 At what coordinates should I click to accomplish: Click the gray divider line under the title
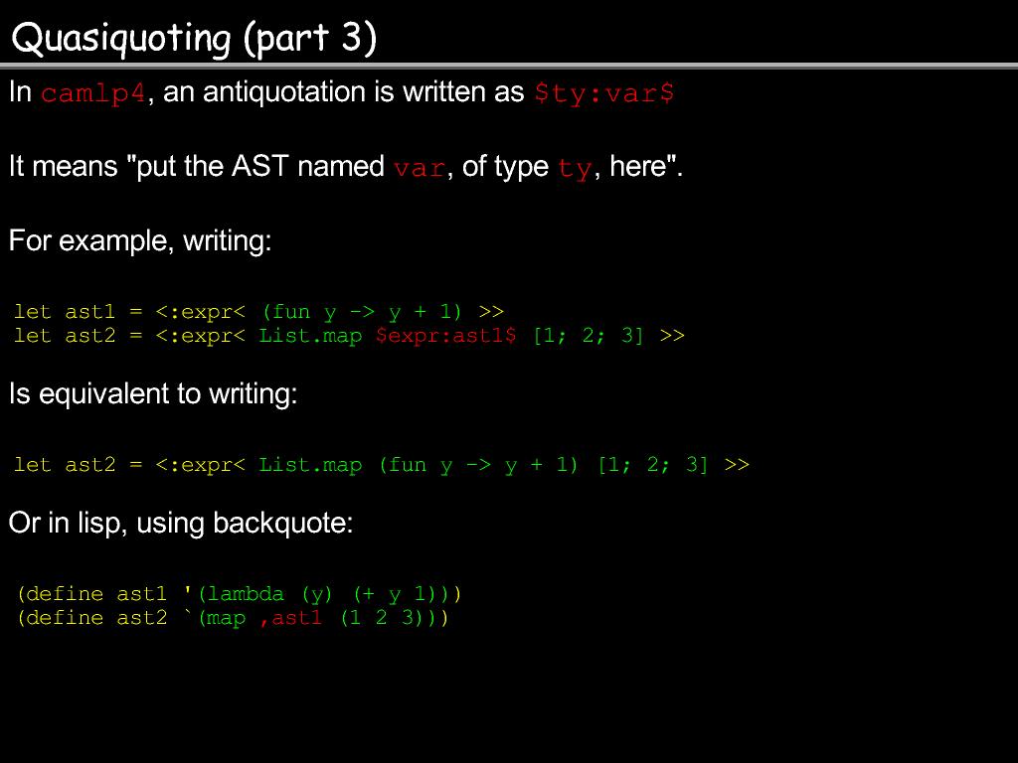pos(509,66)
